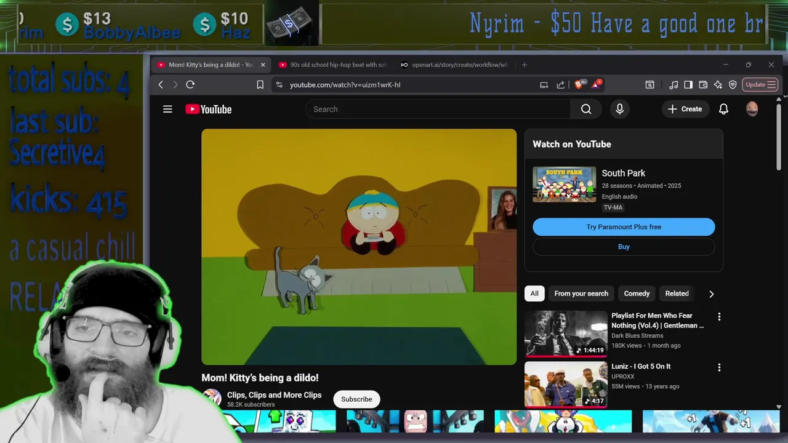Screen dimensions: 788x443
Task: Open the South Park title link
Action: 624,173
